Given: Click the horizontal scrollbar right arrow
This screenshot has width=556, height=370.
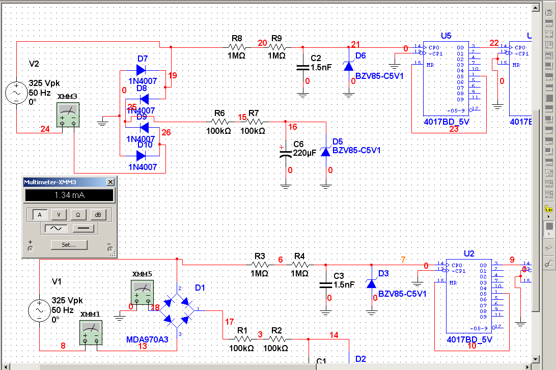Looking at the screenshot, I should pos(527,367).
